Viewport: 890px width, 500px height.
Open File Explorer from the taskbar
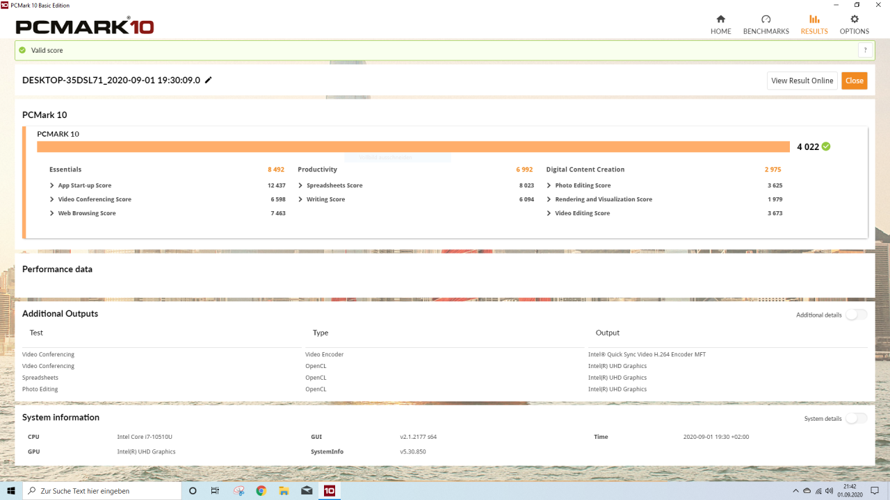click(284, 491)
